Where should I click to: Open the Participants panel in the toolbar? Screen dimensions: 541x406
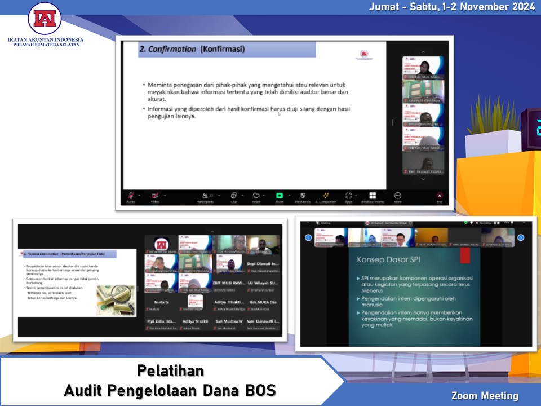point(205,197)
